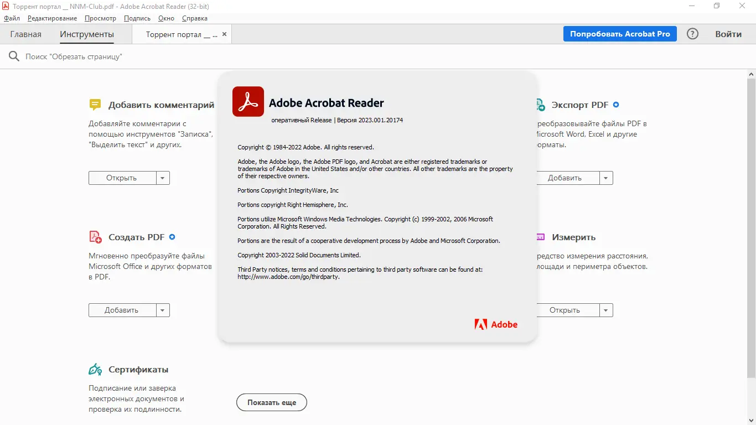756x425 pixels.
Task: Open the help question mark icon
Action: (692, 34)
